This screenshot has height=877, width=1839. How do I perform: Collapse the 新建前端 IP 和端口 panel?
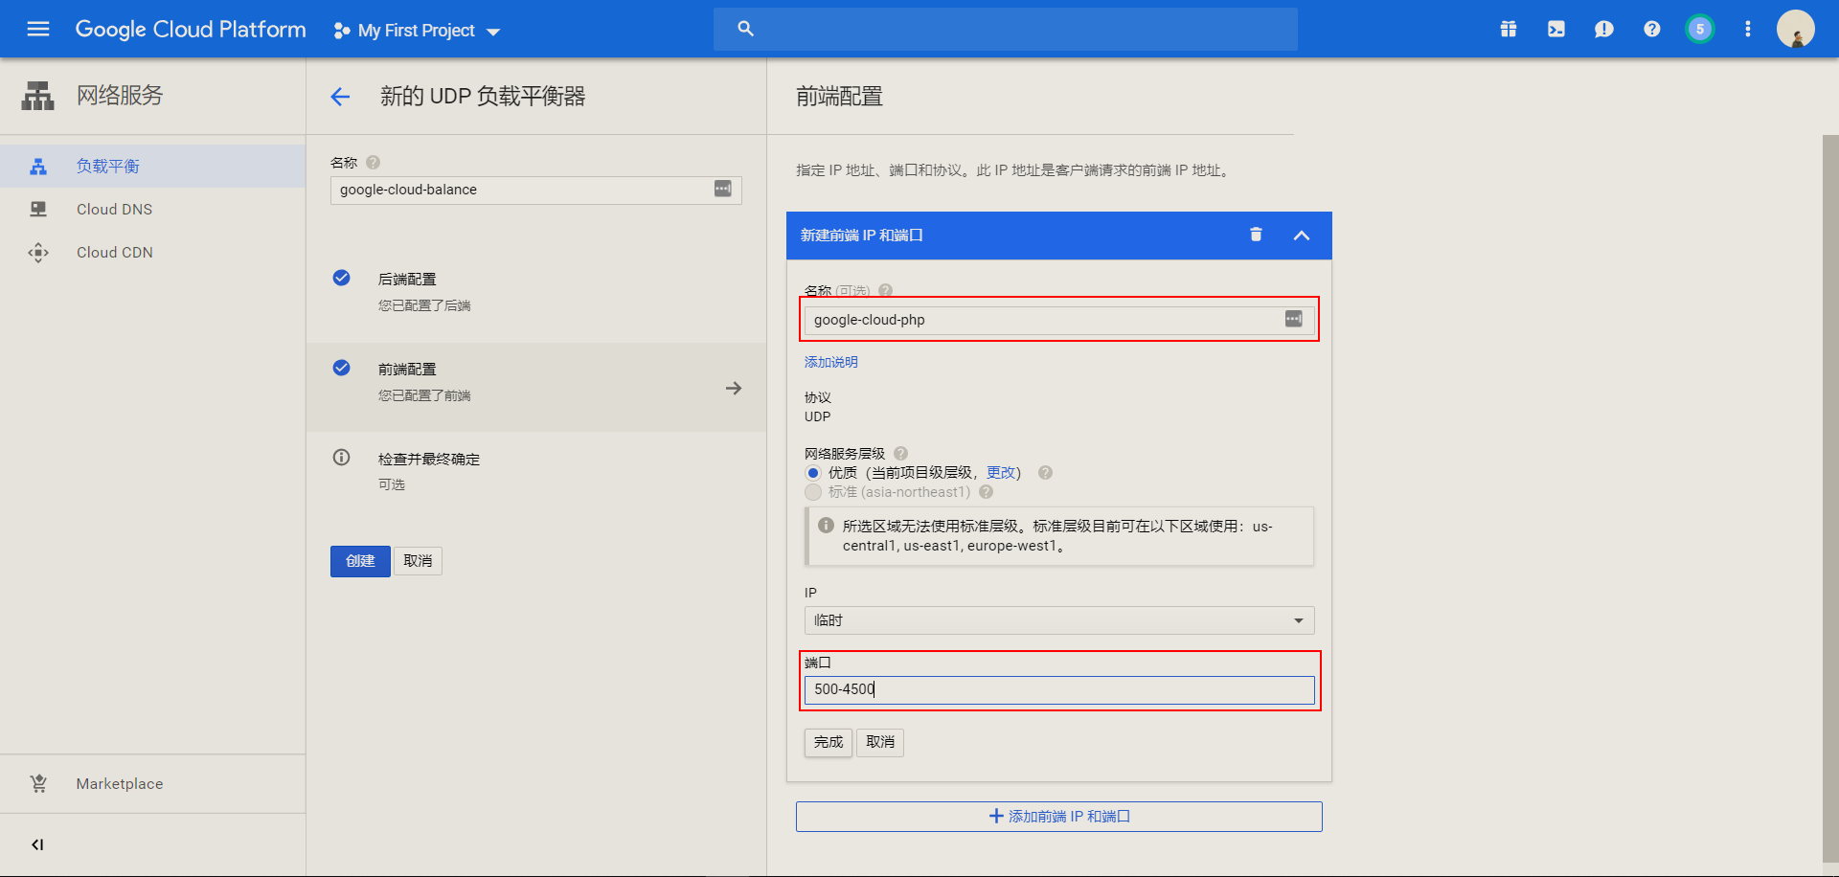click(x=1302, y=236)
